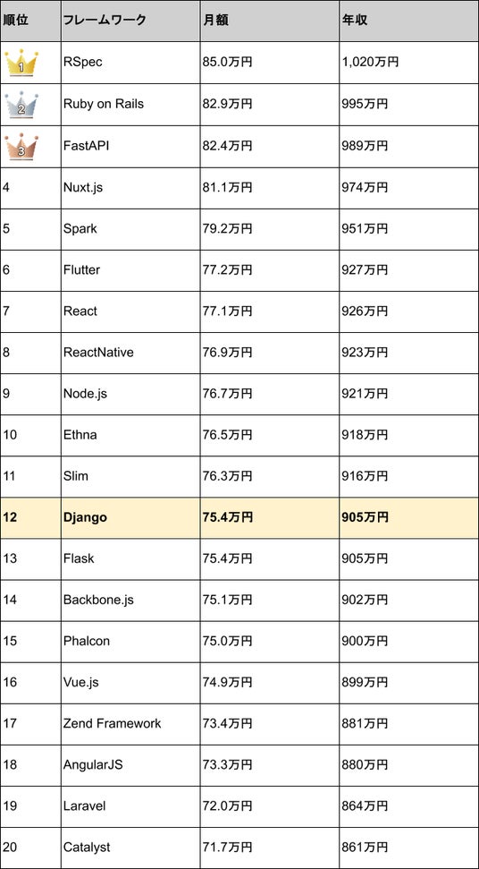Viewport: 479px width, 869px height.
Task: Click the Nuxt.js framework cell
Action: [x=130, y=187]
